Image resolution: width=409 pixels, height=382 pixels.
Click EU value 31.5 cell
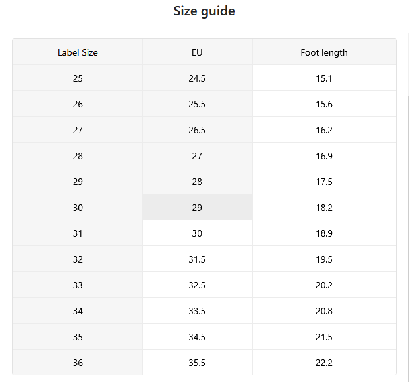[197, 259]
